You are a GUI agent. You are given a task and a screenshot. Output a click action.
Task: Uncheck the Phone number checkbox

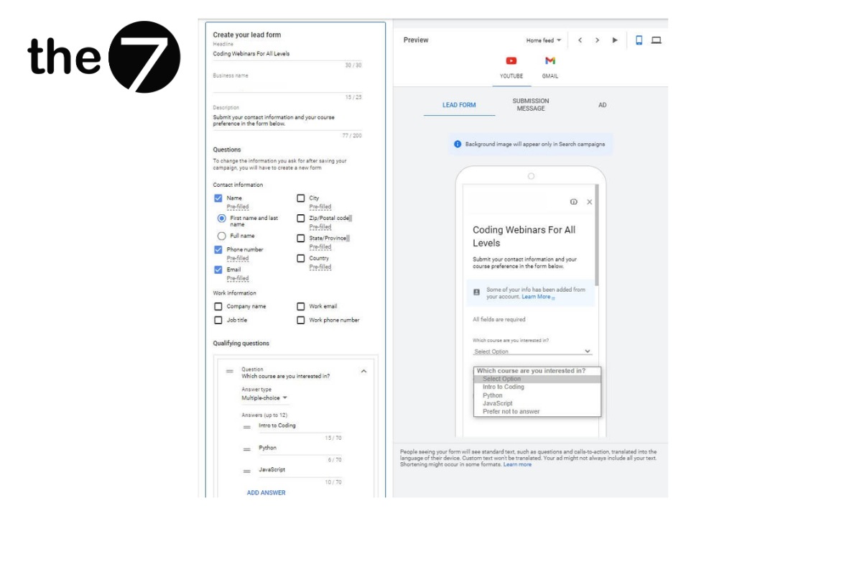[x=218, y=249]
